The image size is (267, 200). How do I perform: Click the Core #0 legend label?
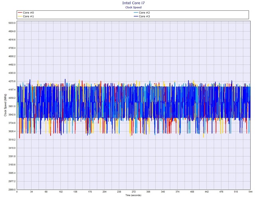[x=28, y=13]
